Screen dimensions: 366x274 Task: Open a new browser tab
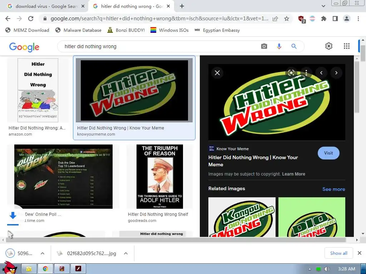(182, 6)
